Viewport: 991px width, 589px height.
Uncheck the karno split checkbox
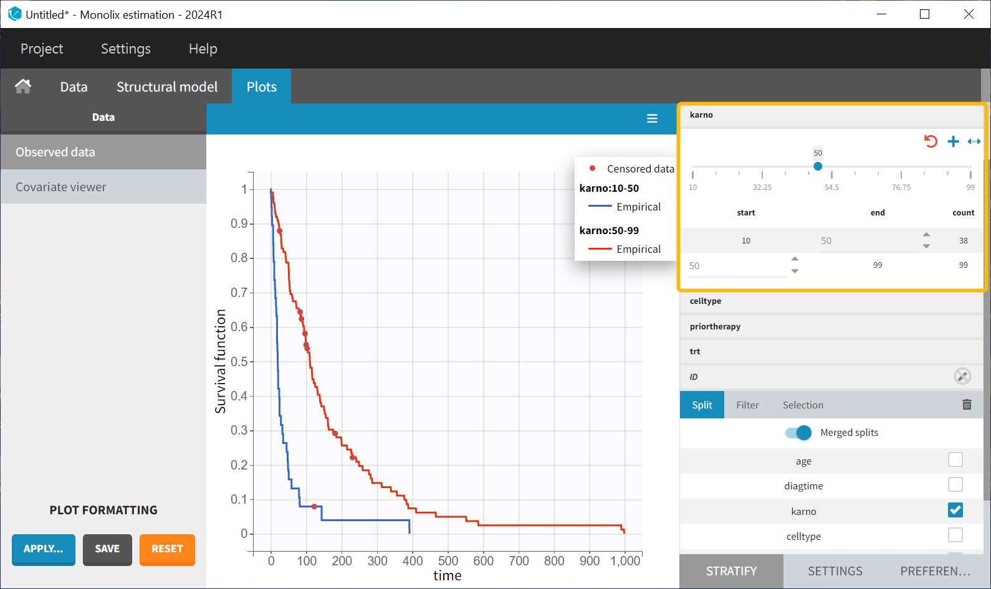coord(955,510)
